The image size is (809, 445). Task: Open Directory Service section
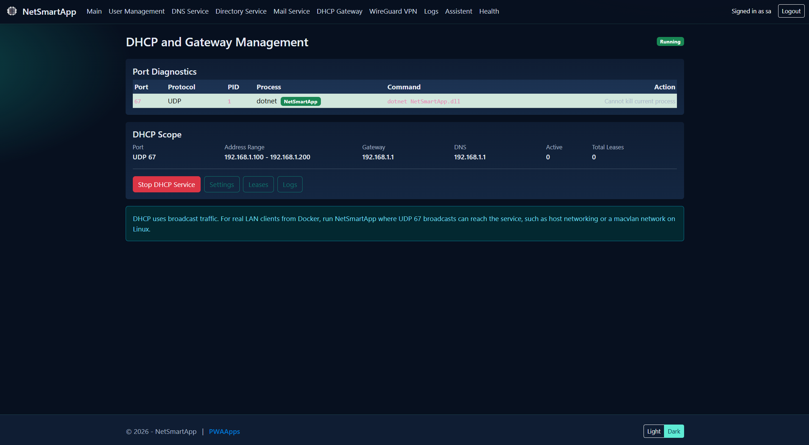[x=241, y=11]
